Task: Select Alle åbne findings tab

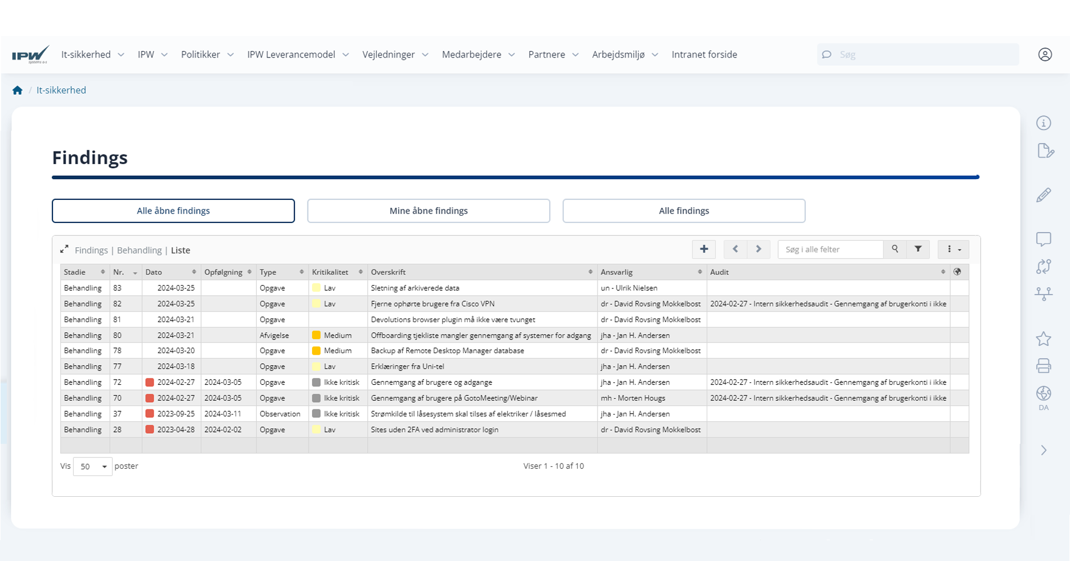Action: (173, 211)
